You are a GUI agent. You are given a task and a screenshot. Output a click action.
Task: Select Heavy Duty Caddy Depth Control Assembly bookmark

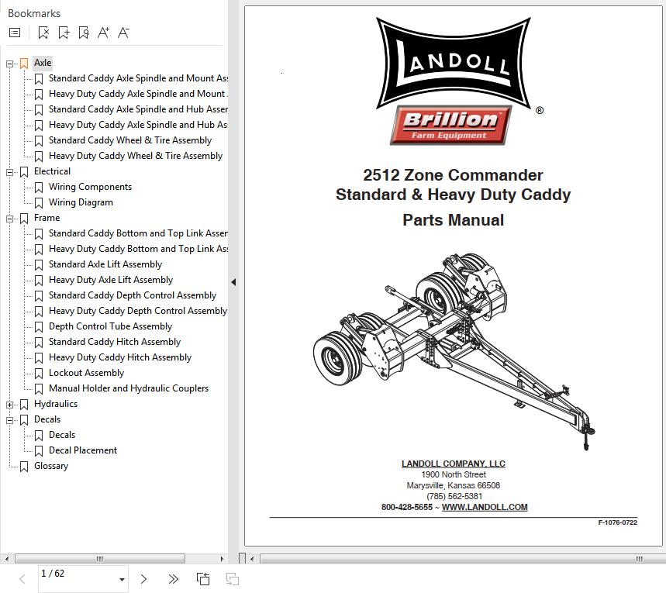coord(138,311)
